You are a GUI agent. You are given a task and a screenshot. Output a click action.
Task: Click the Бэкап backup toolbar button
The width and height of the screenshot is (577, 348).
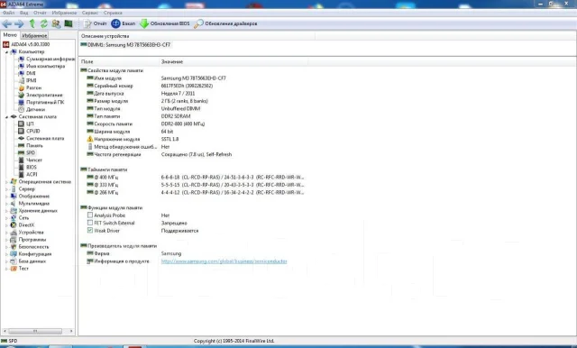coord(124,23)
